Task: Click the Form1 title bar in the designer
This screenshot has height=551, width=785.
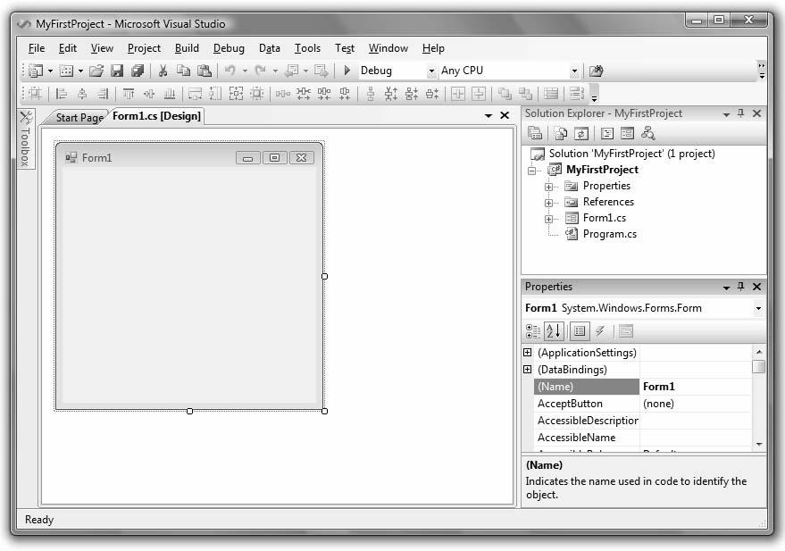Action: pos(189,158)
